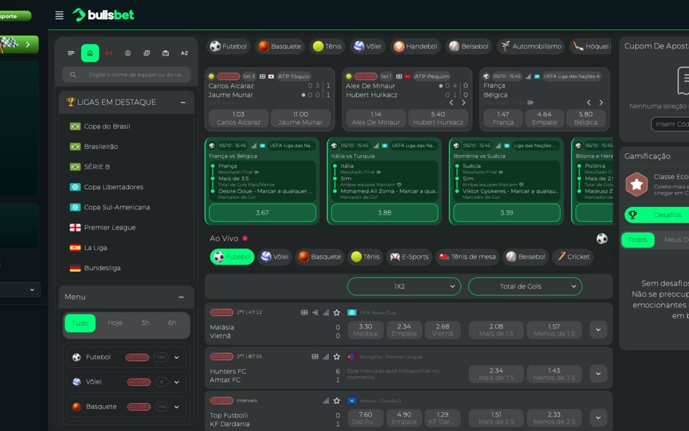The height and width of the screenshot is (431, 689).
Task: Select Tênis in Ao Vivo sports
Action: [x=365, y=257]
